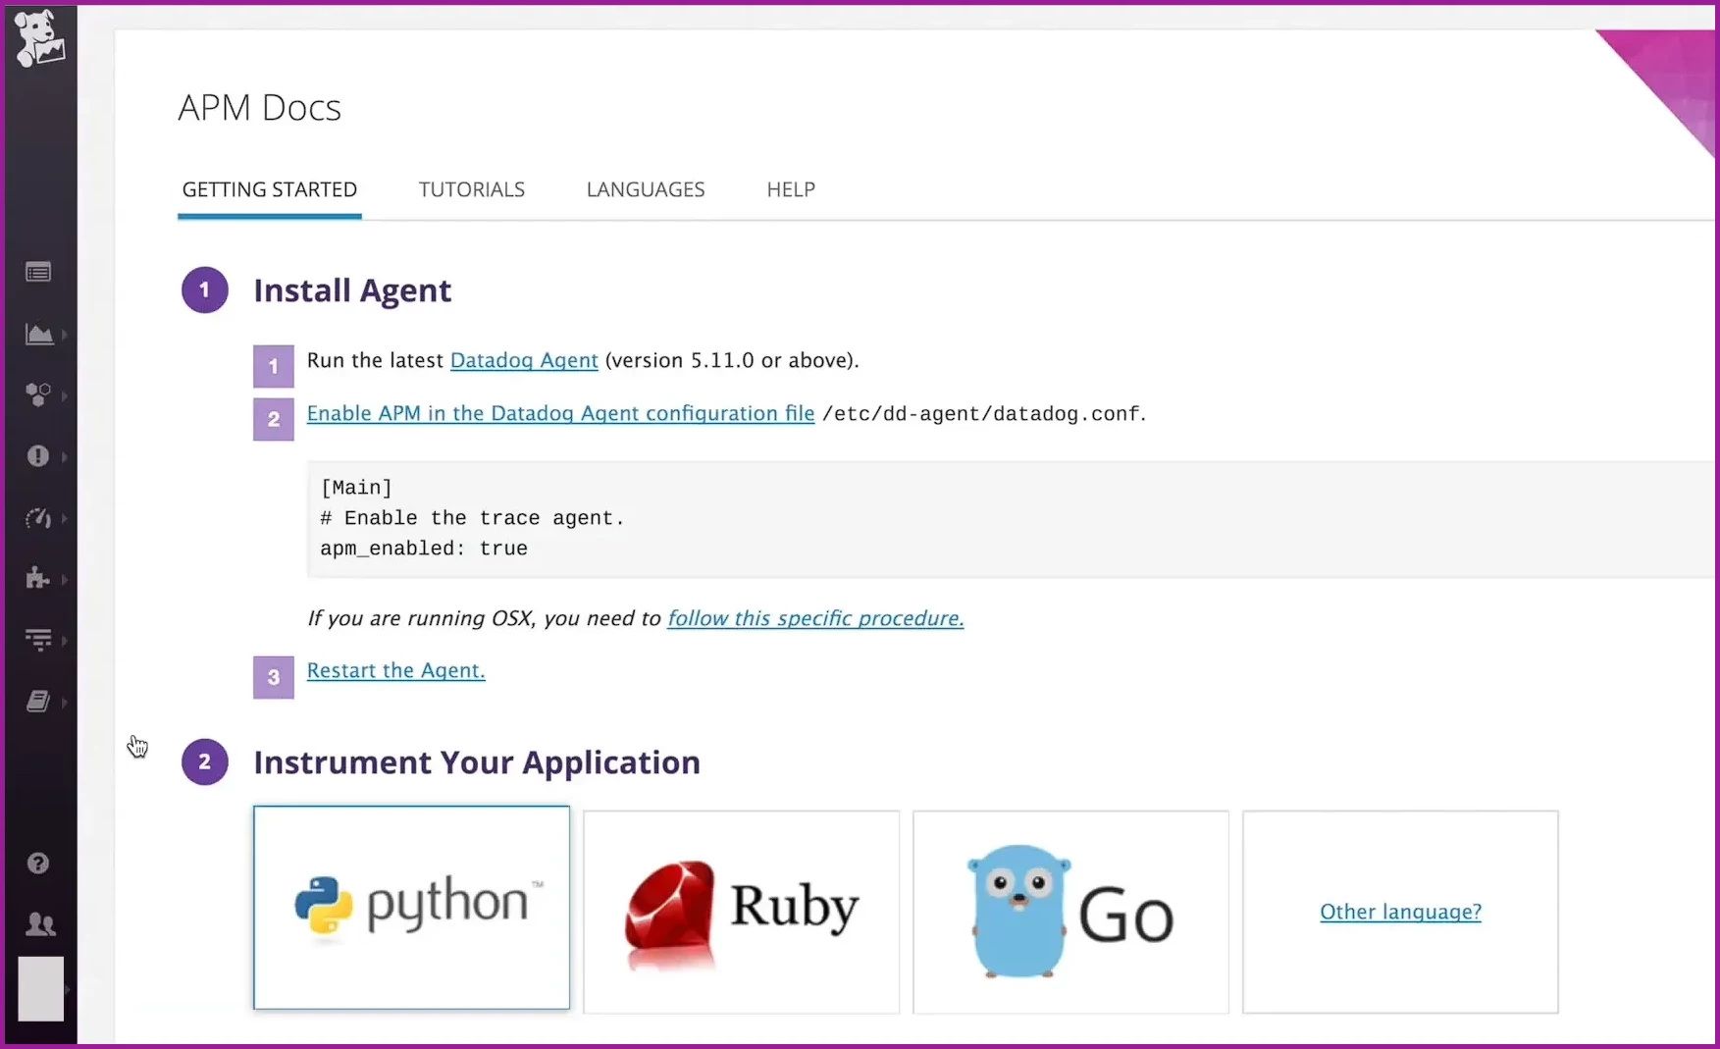Click the apm_enabled: true config line

click(424, 549)
